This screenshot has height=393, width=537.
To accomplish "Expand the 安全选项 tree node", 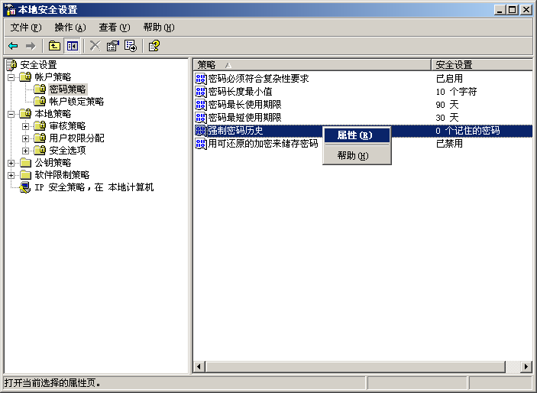I will tap(25, 151).
